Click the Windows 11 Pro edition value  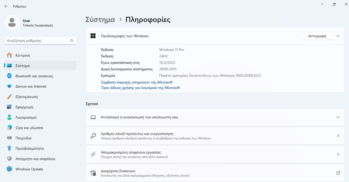(172, 50)
